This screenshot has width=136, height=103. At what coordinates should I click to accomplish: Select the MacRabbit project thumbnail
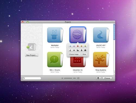coord(55,35)
